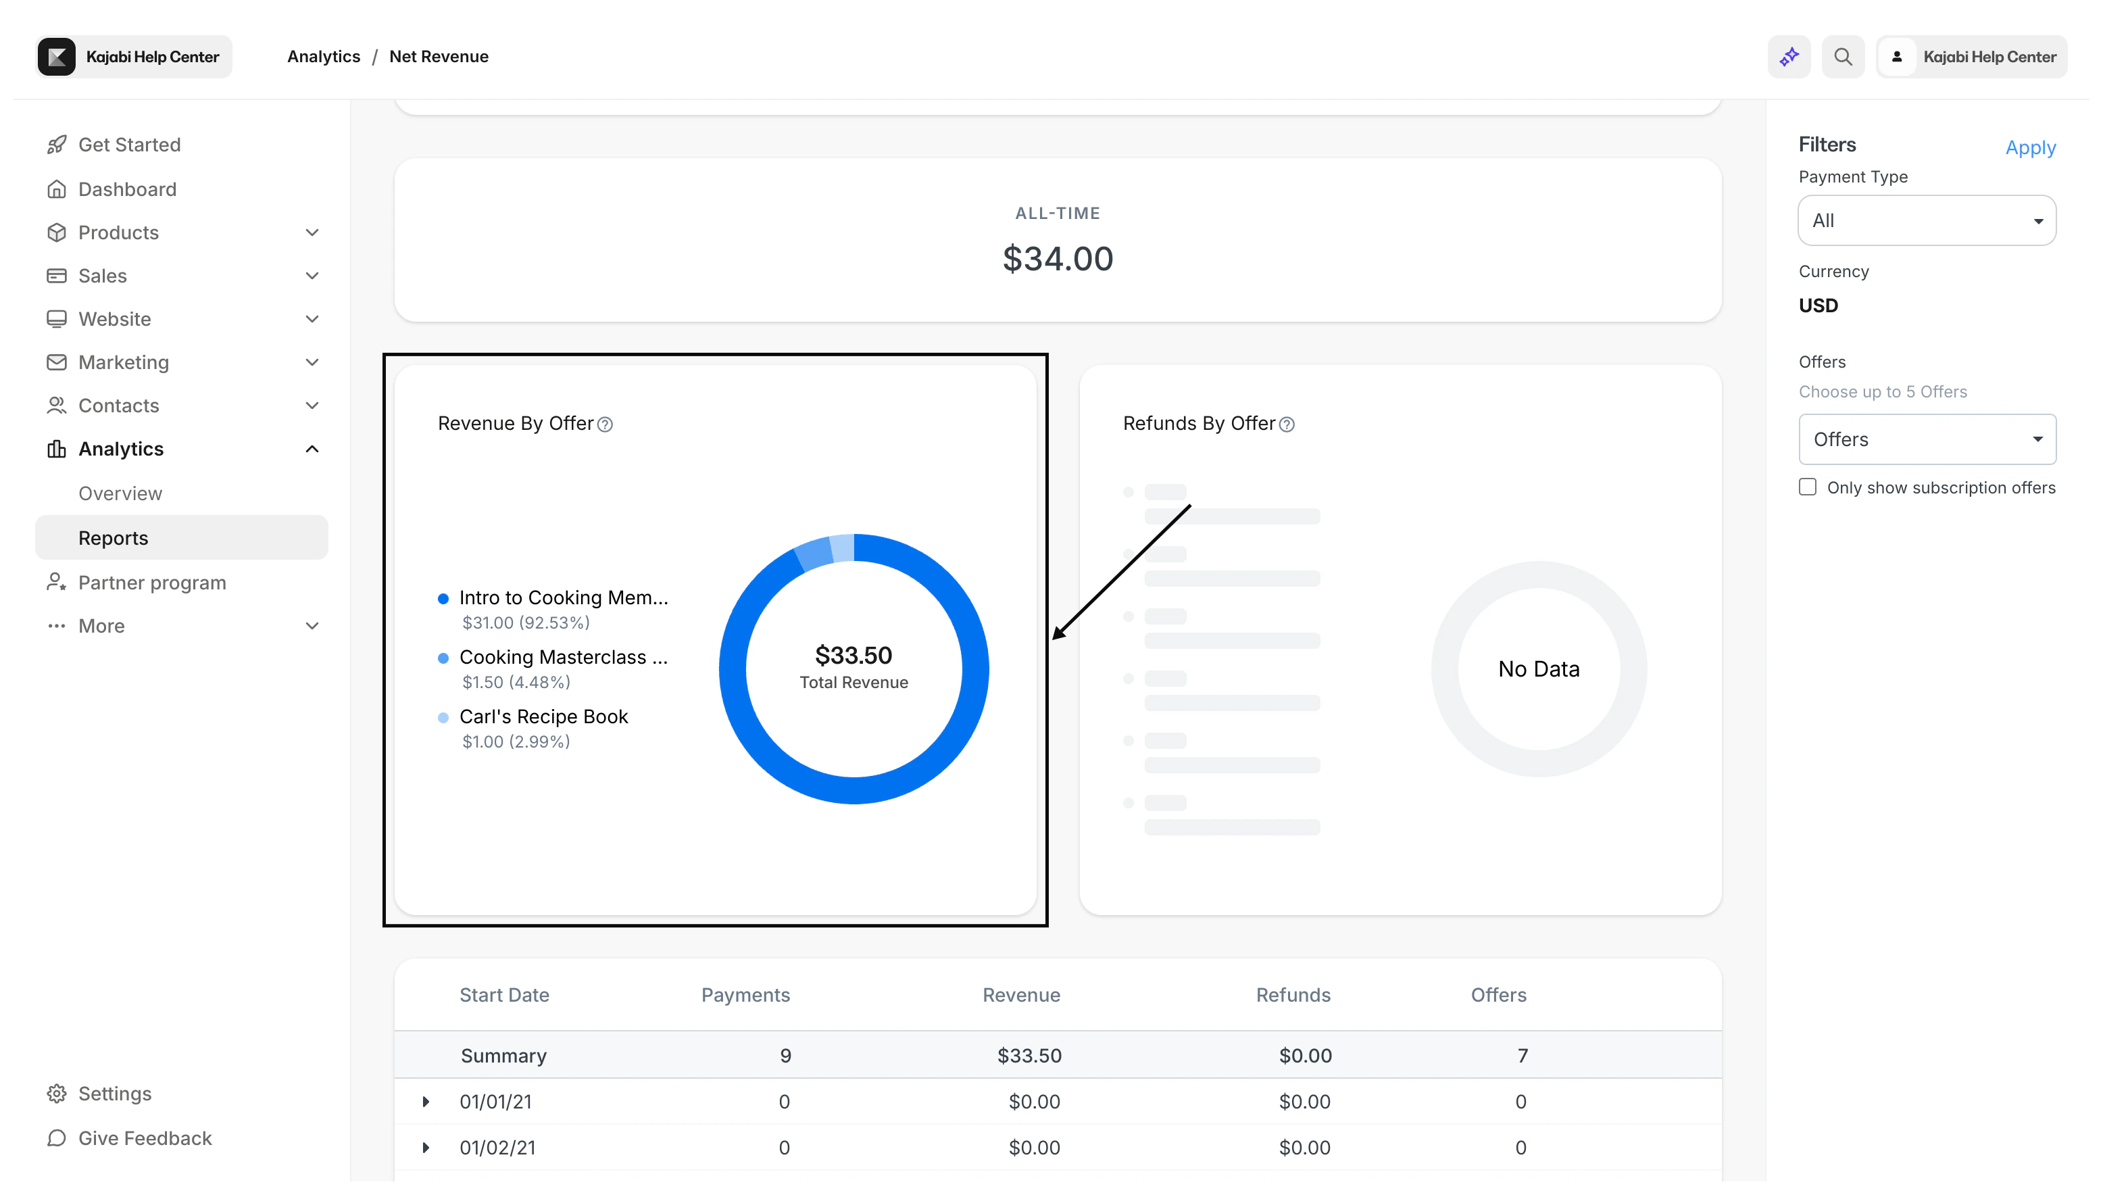Click the Apply filters link
The width and height of the screenshot is (2103, 1195).
[2030, 148]
